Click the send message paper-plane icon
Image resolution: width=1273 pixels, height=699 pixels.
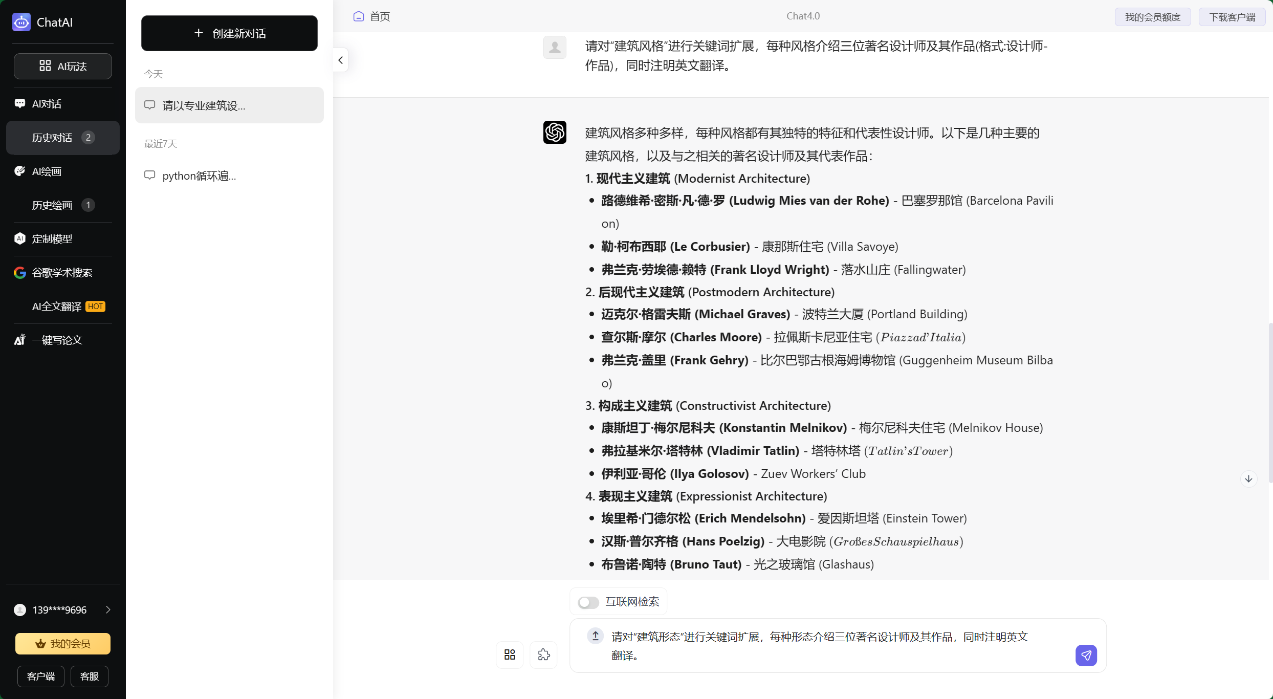(1086, 655)
